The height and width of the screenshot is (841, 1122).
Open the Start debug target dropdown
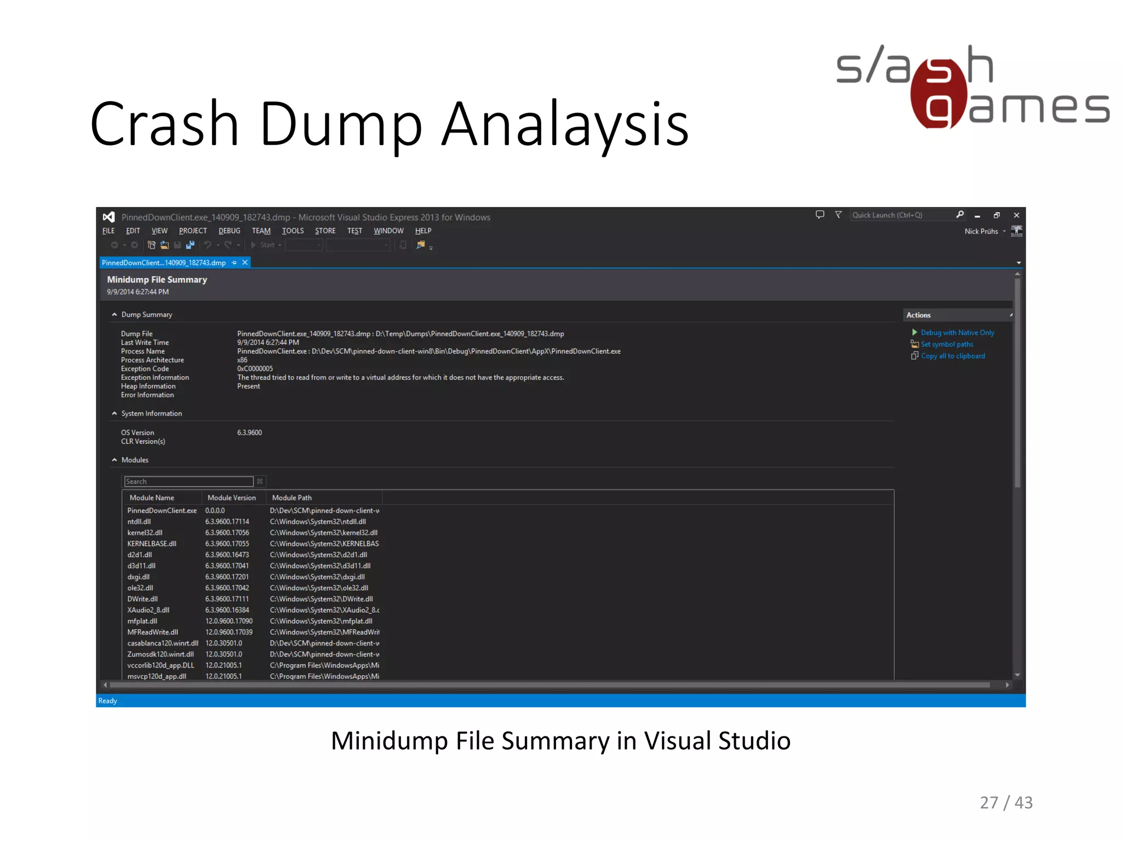tap(280, 245)
